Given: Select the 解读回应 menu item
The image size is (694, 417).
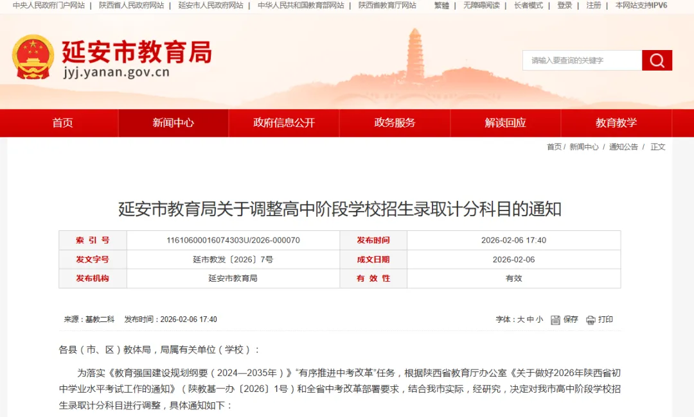Looking at the screenshot, I should click(x=506, y=123).
